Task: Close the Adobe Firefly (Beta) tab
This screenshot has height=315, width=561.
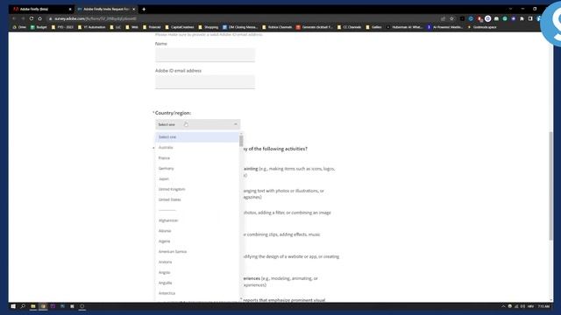Action: point(70,10)
